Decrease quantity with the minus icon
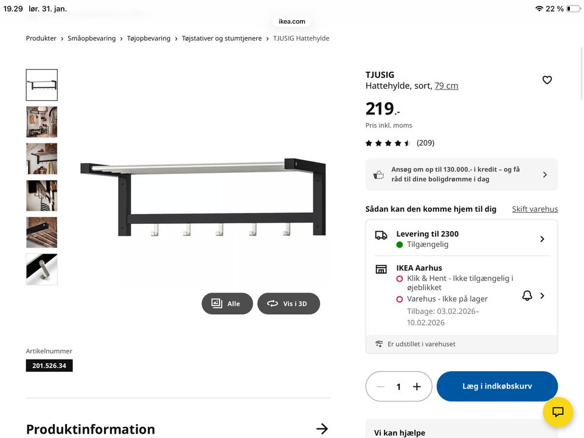The width and height of the screenshot is (584, 438). click(381, 386)
